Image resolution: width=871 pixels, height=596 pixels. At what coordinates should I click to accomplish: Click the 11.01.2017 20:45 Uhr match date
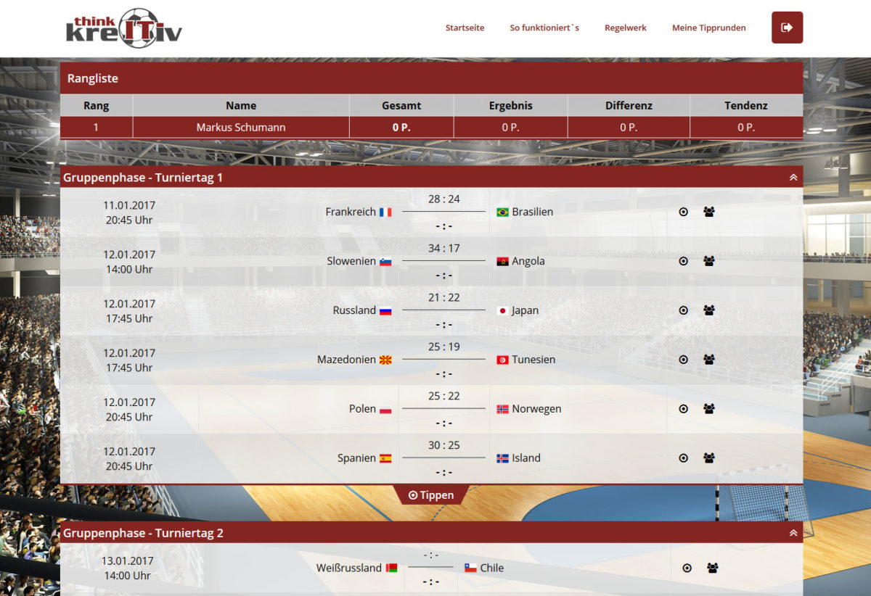[129, 212]
